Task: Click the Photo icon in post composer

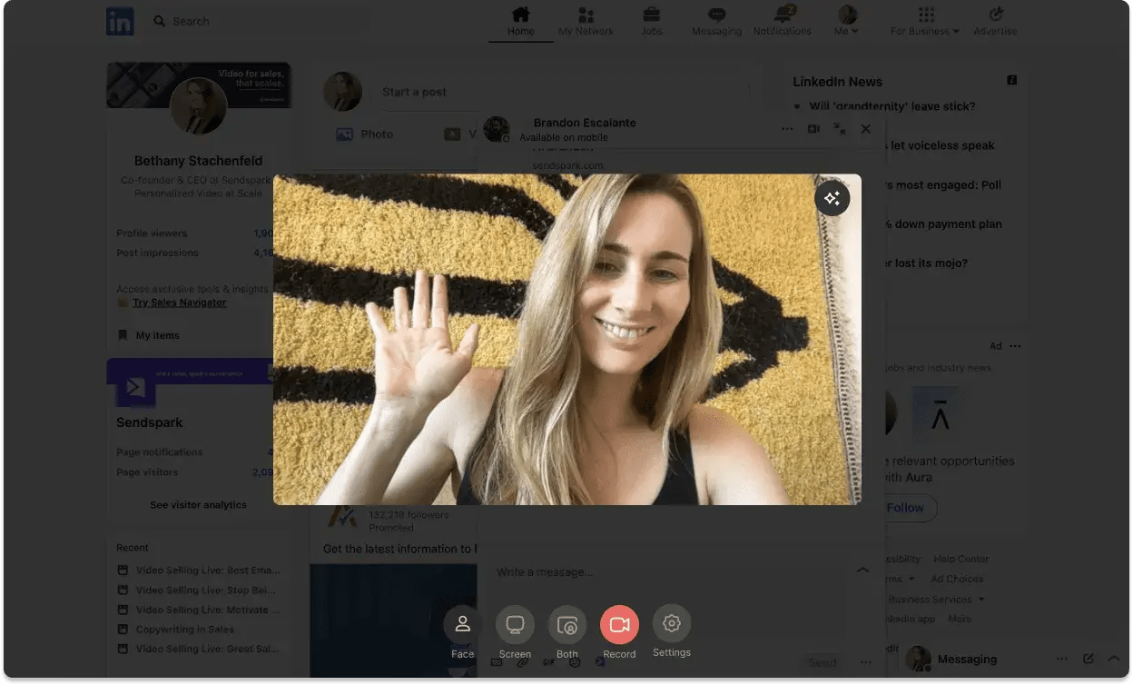Action: click(x=344, y=134)
